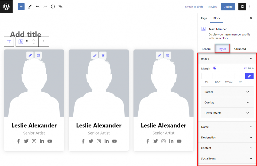
Task: Delete the third team member image
Action: [x=168, y=55]
